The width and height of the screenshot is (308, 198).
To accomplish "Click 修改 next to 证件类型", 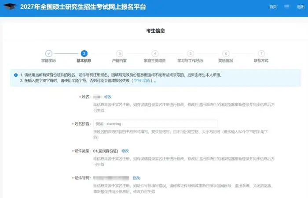I will [125, 151].
